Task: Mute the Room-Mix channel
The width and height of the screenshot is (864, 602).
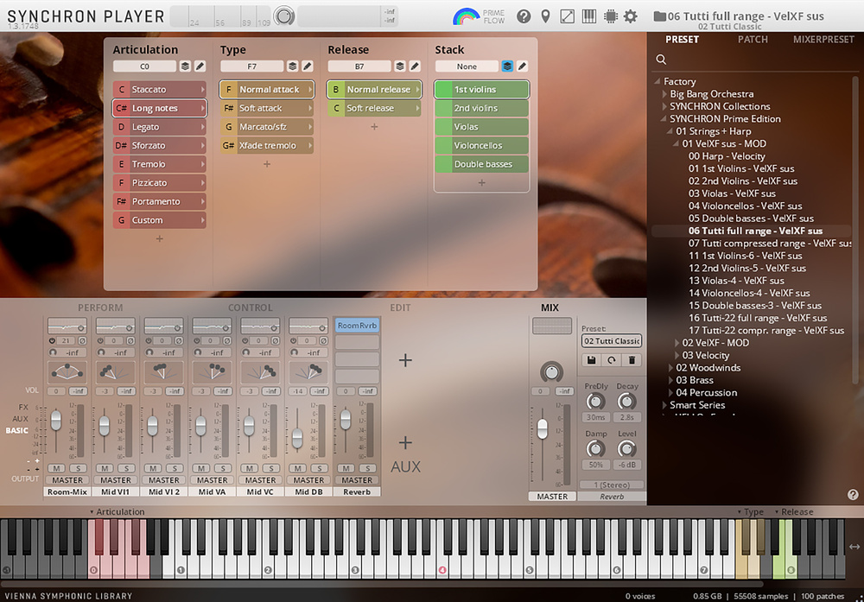Action: 55,468
